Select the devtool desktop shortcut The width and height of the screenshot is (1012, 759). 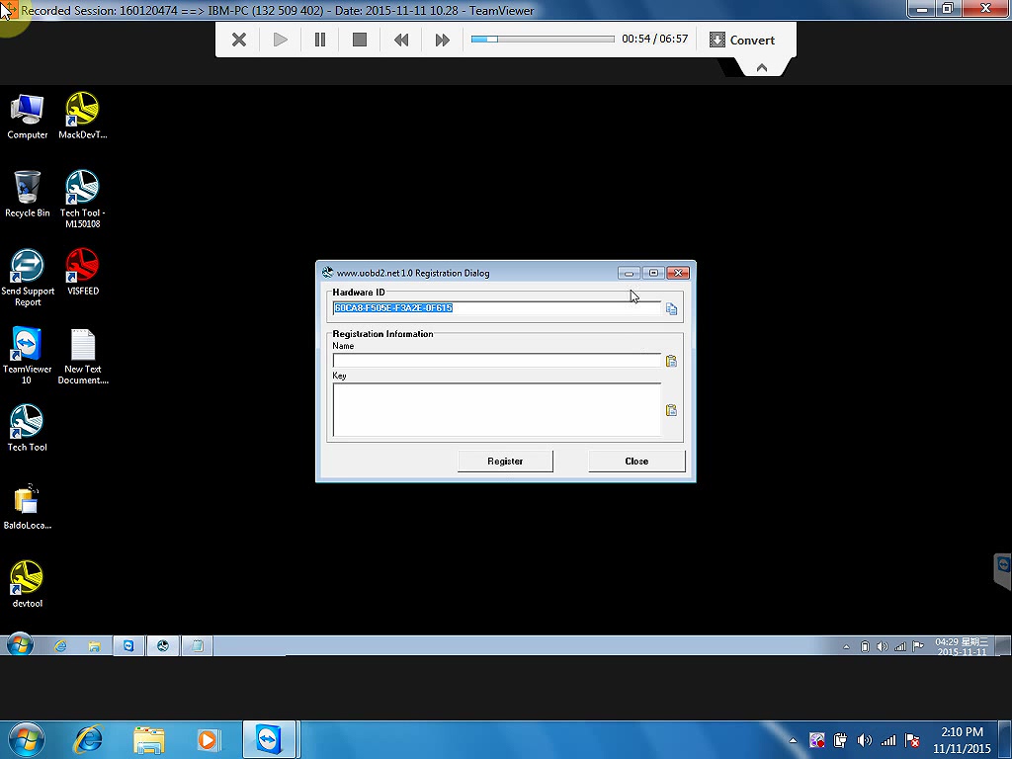click(x=27, y=585)
